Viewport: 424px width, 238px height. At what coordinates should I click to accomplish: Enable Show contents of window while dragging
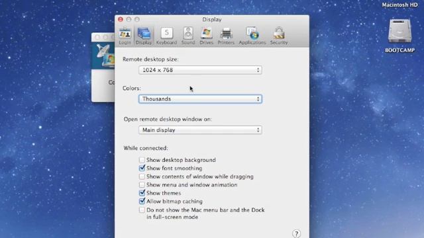(x=142, y=177)
